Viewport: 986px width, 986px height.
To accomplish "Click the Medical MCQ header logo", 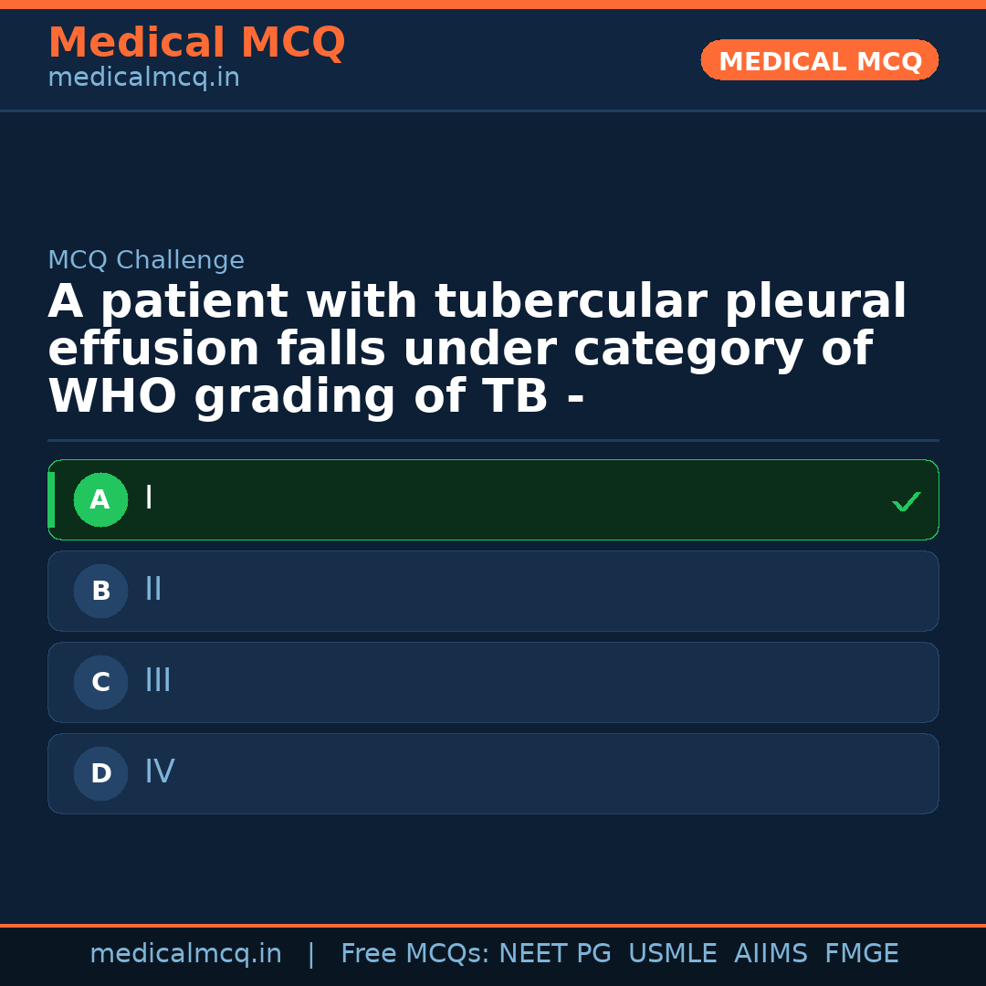I will pos(196,43).
